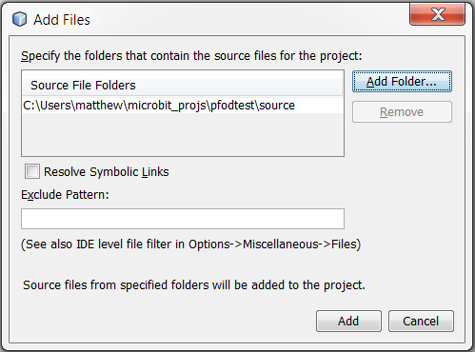Focus the Exclude Pattern text field
Viewport: 475px width, 352px height.
[x=183, y=219]
